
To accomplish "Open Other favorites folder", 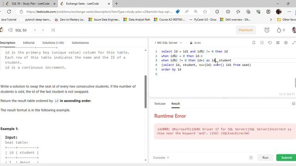I will pyautogui.click(x=286, y=19).
